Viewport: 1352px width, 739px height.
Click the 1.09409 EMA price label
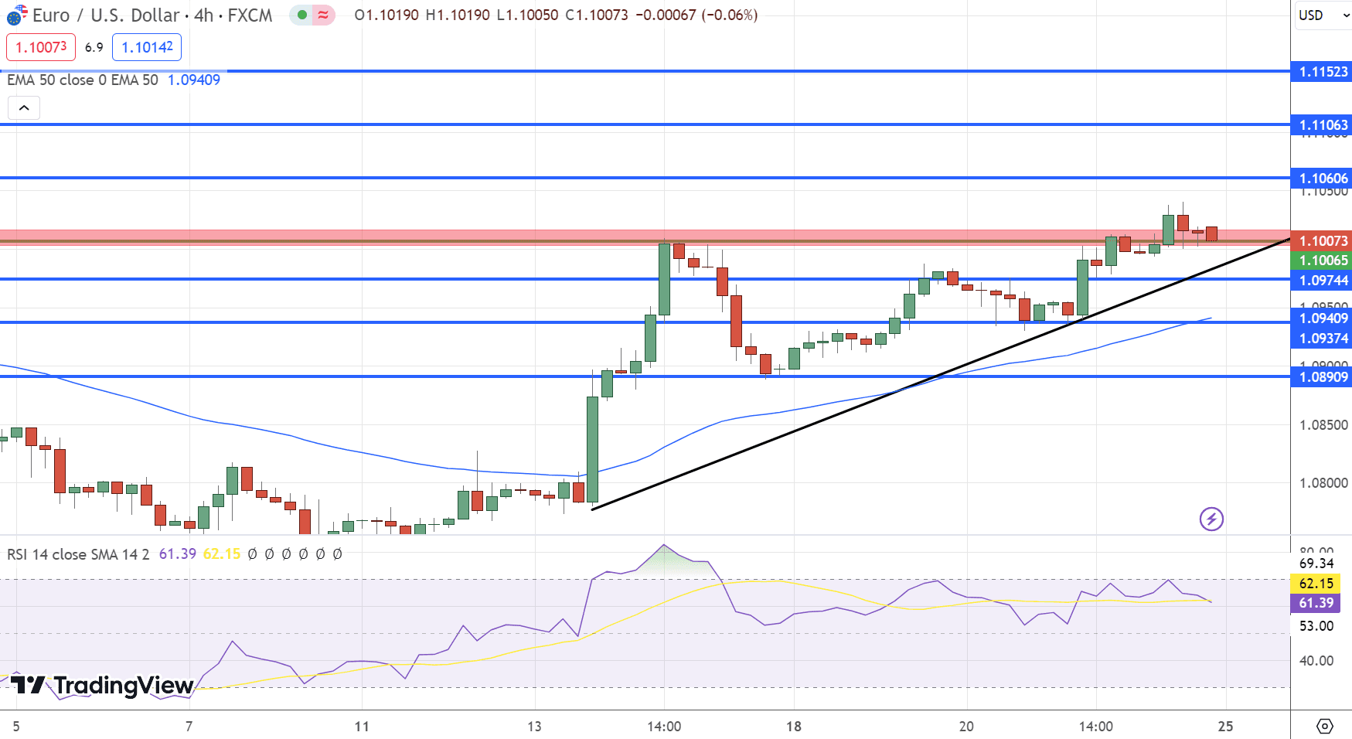click(x=1322, y=318)
